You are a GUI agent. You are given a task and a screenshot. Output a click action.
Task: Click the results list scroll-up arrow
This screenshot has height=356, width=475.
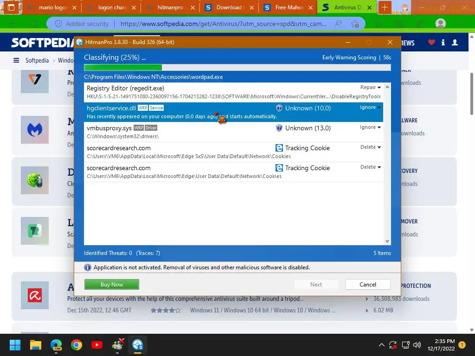pyautogui.click(x=387, y=87)
